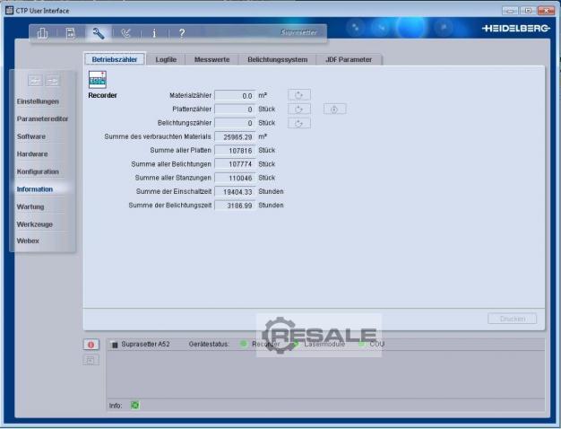Select the Belichtungssystem tab
The height and width of the screenshot is (429, 561).
278,59
